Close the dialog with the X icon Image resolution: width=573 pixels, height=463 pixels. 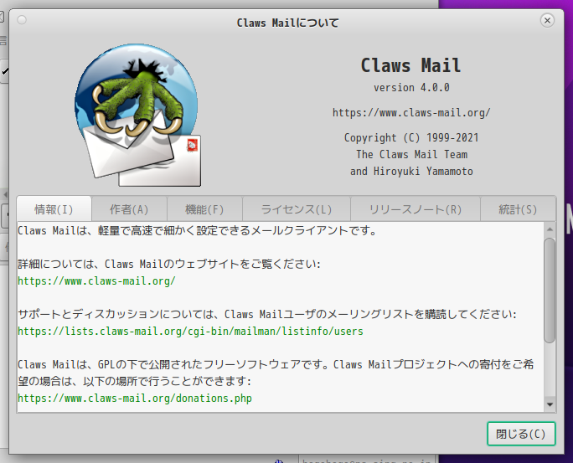point(547,20)
